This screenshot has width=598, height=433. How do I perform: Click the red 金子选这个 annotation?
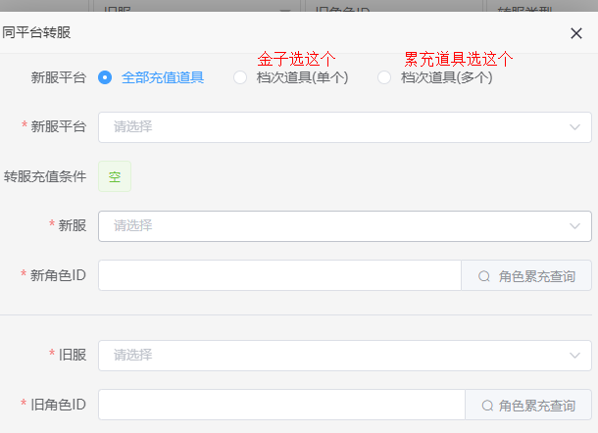[x=296, y=59]
